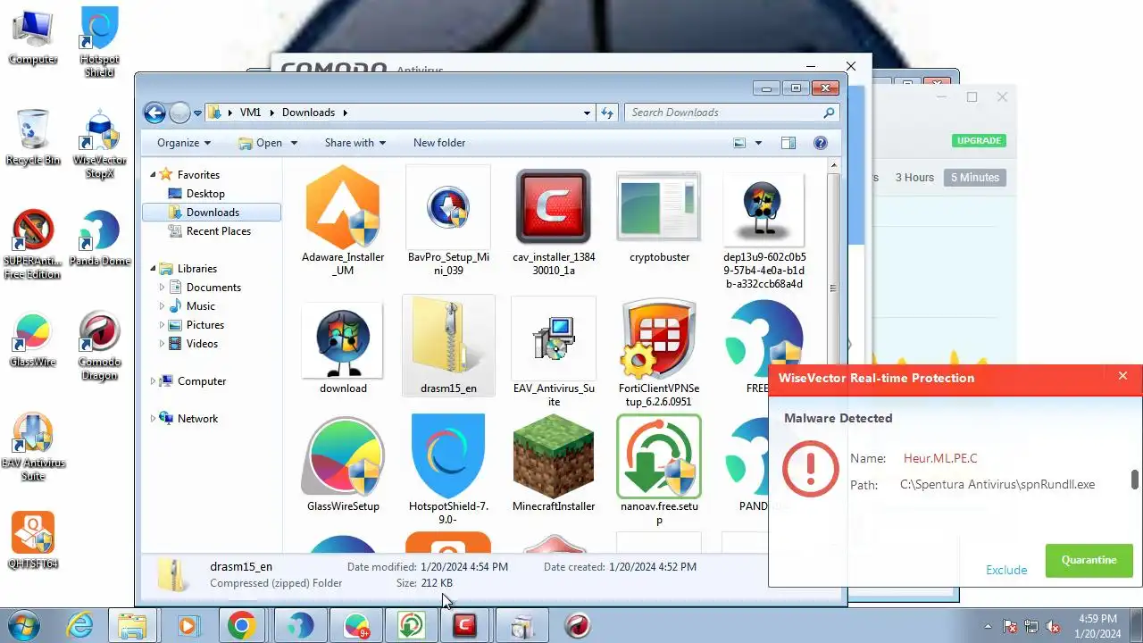This screenshot has width=1143, height=643.
Task: Open the Open button dropdown arrow
Action: pyautogui.click(x=294, y=143)
